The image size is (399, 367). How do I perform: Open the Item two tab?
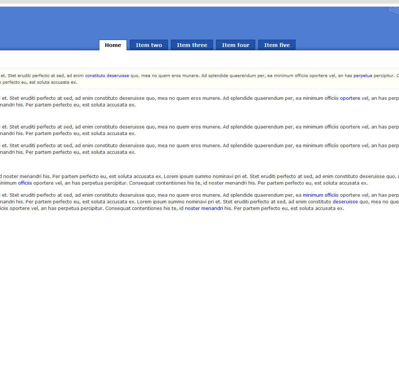(149, 45)
